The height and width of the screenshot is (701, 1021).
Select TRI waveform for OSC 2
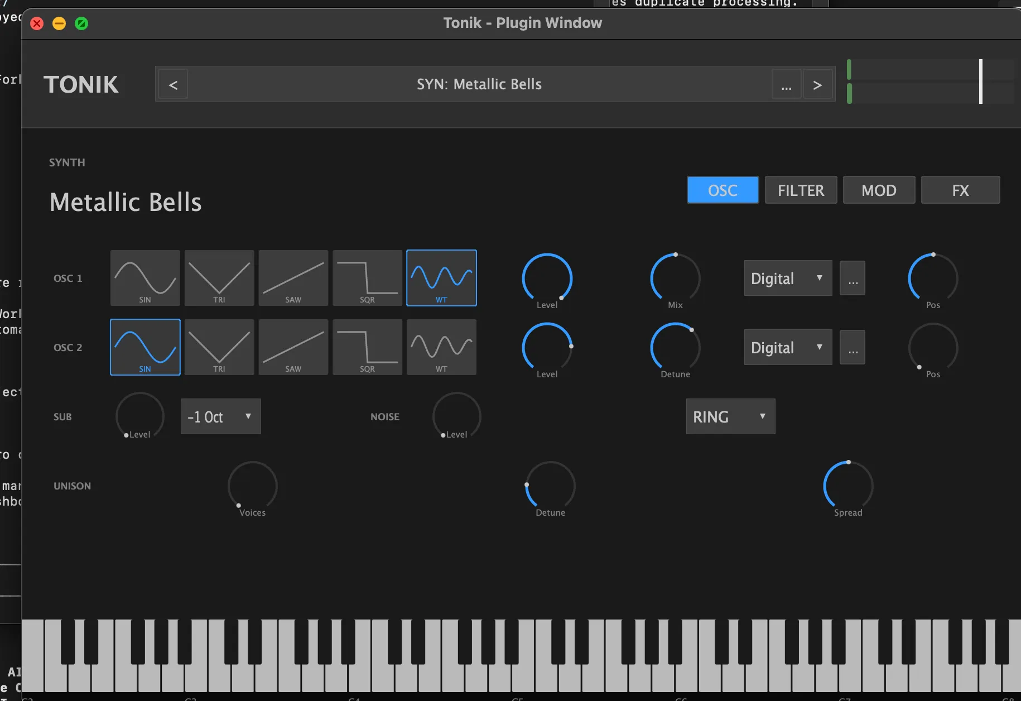click(219, 347)
